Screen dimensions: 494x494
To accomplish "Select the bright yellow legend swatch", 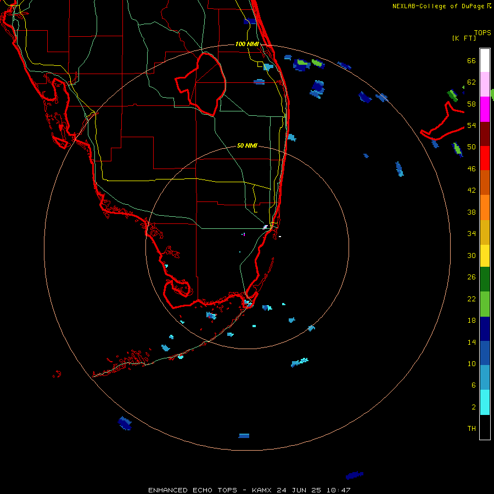I will coord(485,256).
